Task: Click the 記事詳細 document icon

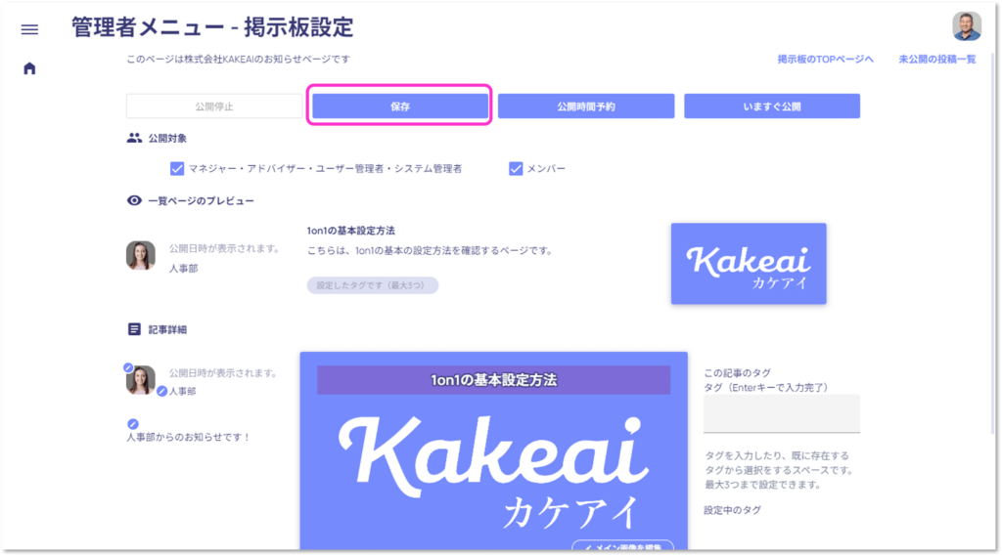Action: pos(133,329)
